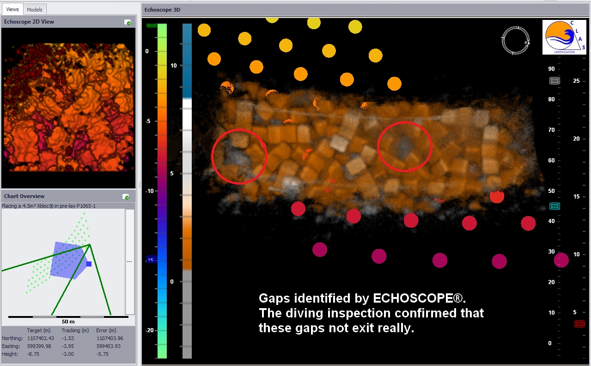
Task: Click the Chart Overview vertical zoom bar
Action: tap(130, 262)
